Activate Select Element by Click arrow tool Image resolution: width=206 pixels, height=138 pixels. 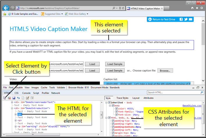5,98
